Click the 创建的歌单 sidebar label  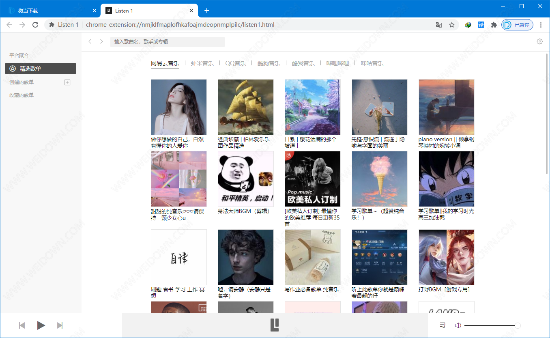pyautogui.click(x=21, y=82)
